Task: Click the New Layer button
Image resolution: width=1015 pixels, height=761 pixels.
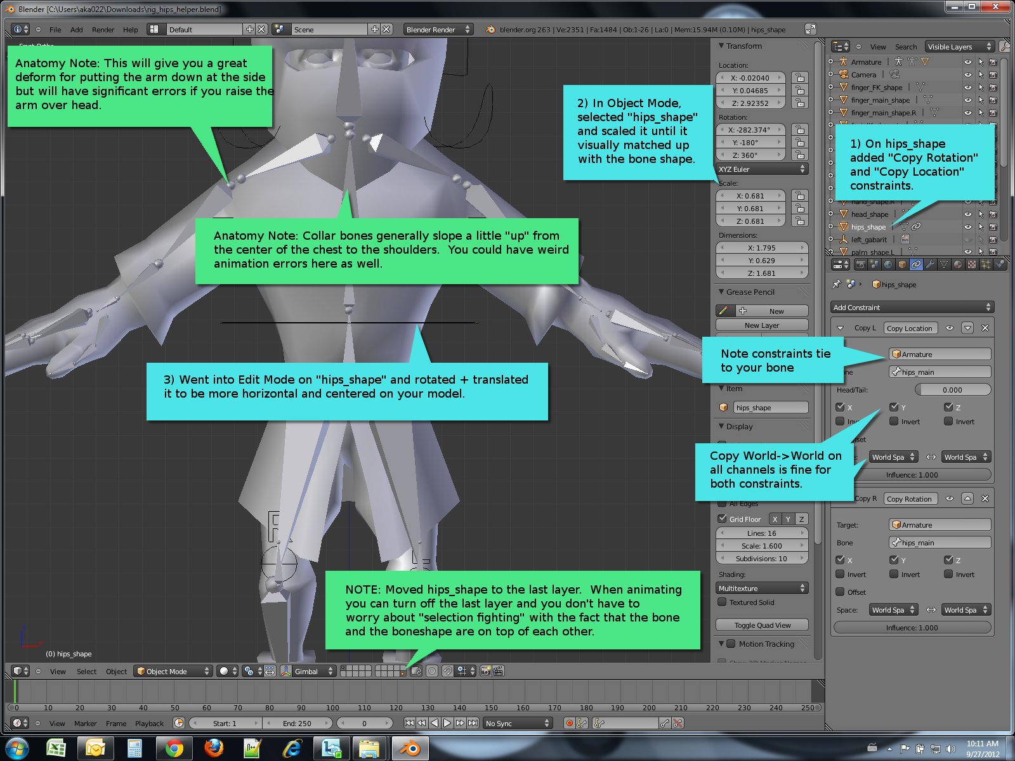Action: point(762,325)
